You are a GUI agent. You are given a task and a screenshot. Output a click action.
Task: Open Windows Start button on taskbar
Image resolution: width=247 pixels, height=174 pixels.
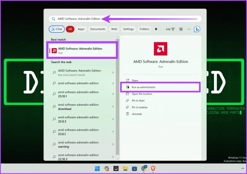tap(97, 168)
